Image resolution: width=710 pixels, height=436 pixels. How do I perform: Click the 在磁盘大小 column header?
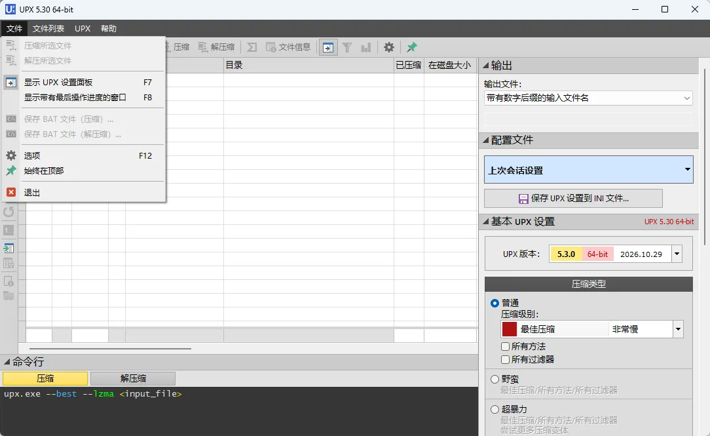coord(450,66)
